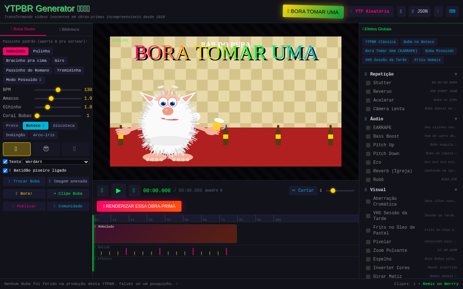Image resolution: width=463 pixels, height=289 pixels.
Task: Click the Trocar Buba button
Action: (x=24, y=181)
